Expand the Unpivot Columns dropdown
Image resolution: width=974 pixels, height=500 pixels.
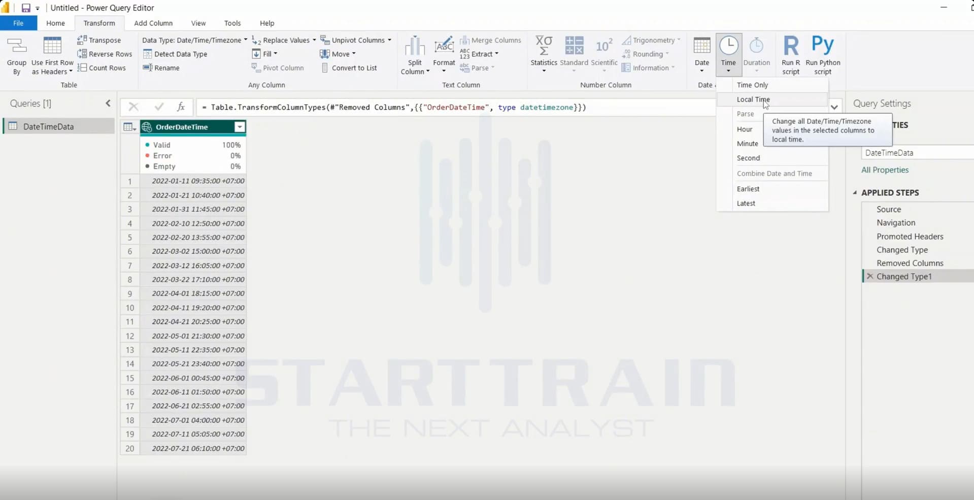(356, 40)
